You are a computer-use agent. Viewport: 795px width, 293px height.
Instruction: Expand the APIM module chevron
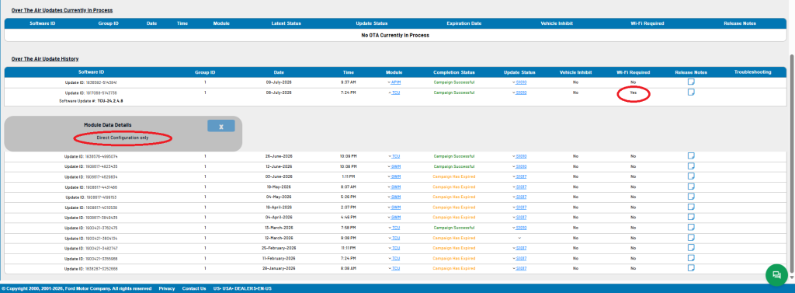(x=390, y=82)
